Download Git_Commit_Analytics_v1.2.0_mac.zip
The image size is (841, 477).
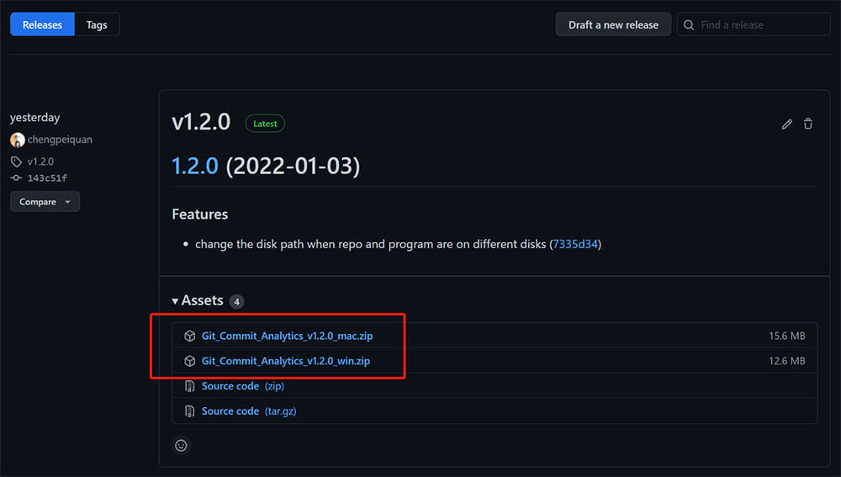287,336
